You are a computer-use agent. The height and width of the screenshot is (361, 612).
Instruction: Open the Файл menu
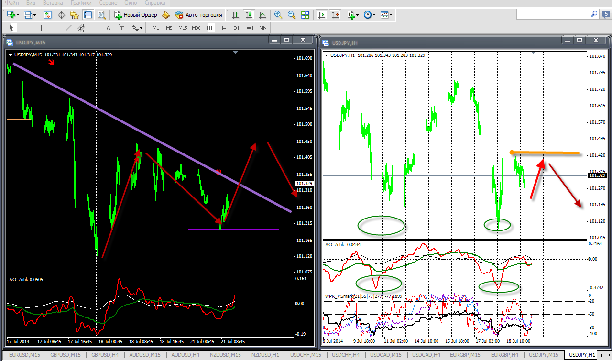(x=12, y=3)
